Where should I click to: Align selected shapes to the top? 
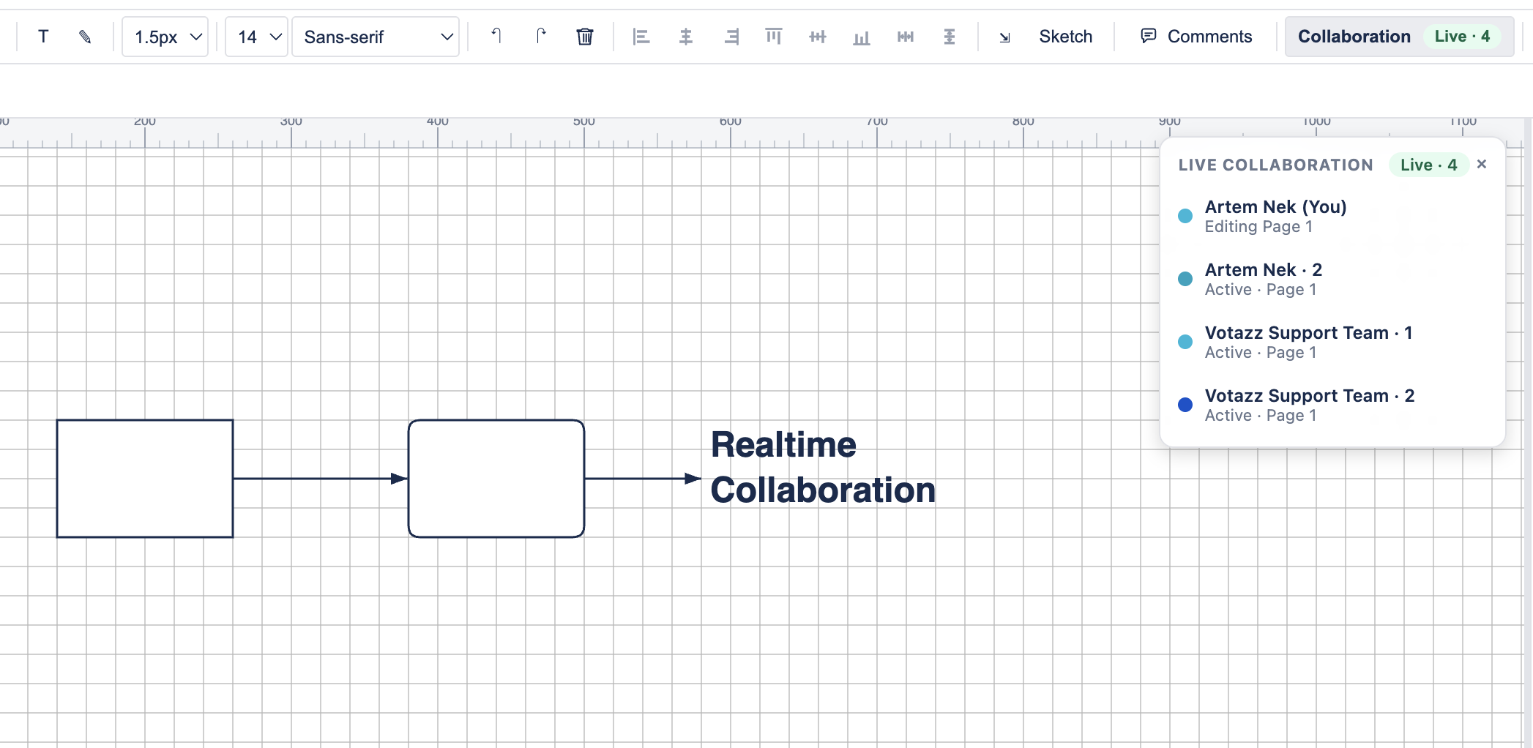click(x=773, y=37)
